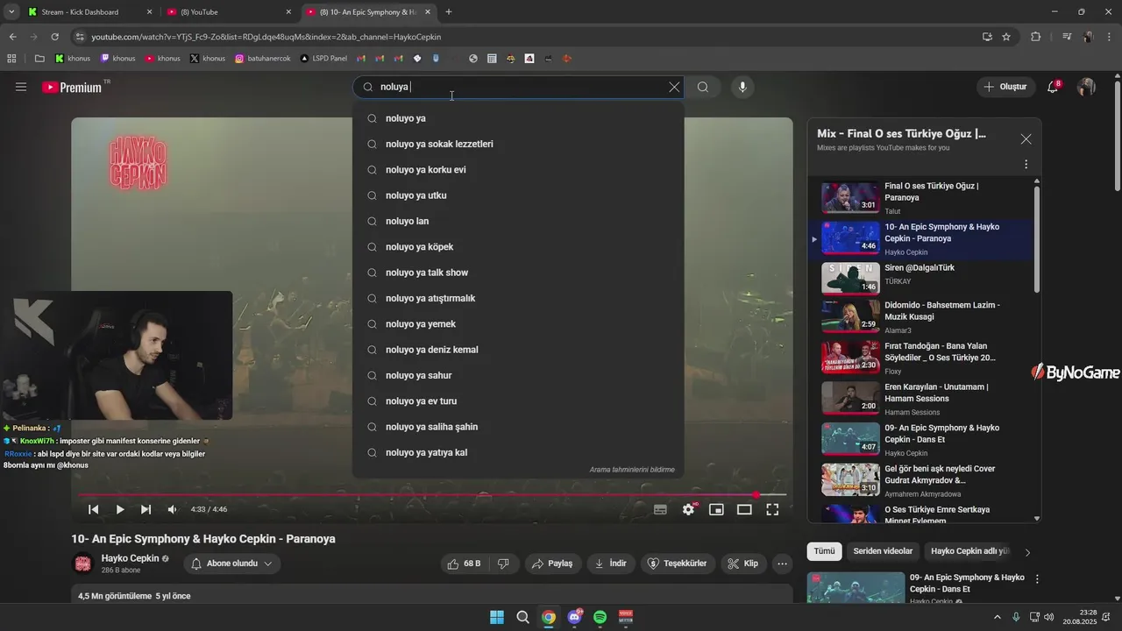Open Final O ses Türkiye Oğuz thumbnail
The height and width of the screenshot is (631, 1122).
pos(850,197)
